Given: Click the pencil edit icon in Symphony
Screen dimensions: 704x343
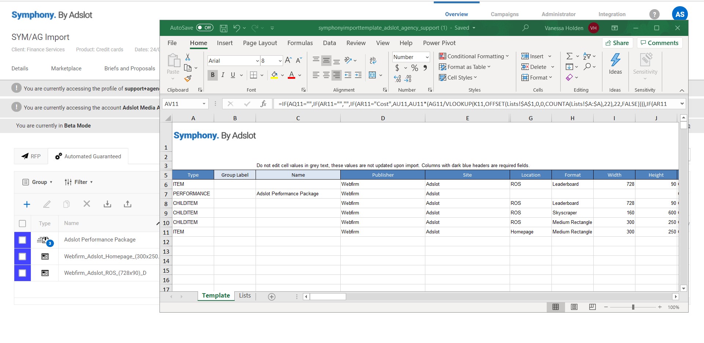Looking at the screenshot, I should tap(47, 204).
